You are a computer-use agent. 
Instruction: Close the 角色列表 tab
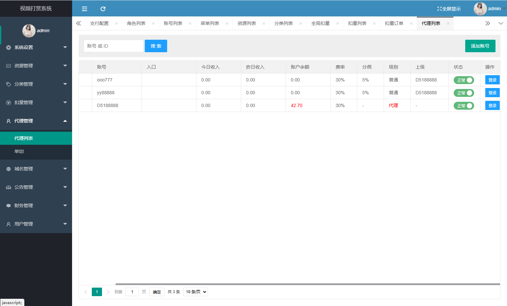153,24
